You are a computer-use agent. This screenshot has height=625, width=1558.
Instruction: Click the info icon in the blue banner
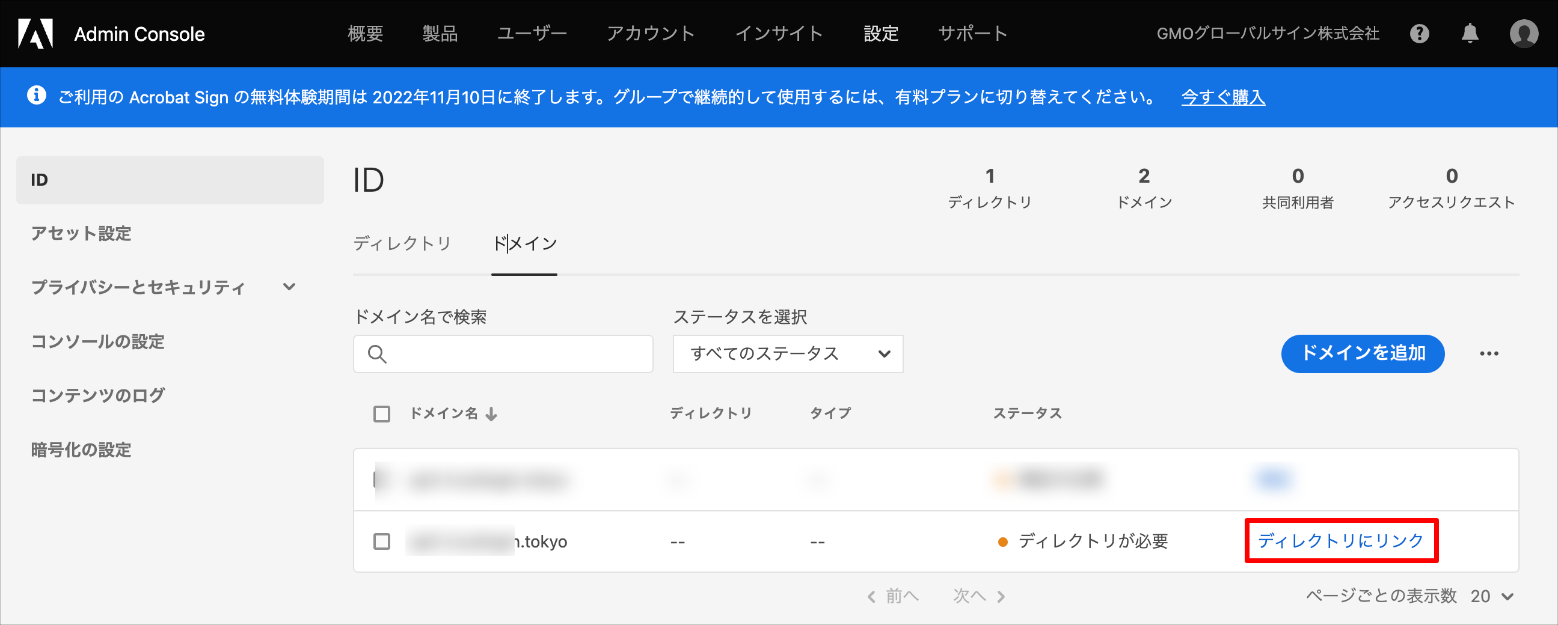[x=36, y=96]
